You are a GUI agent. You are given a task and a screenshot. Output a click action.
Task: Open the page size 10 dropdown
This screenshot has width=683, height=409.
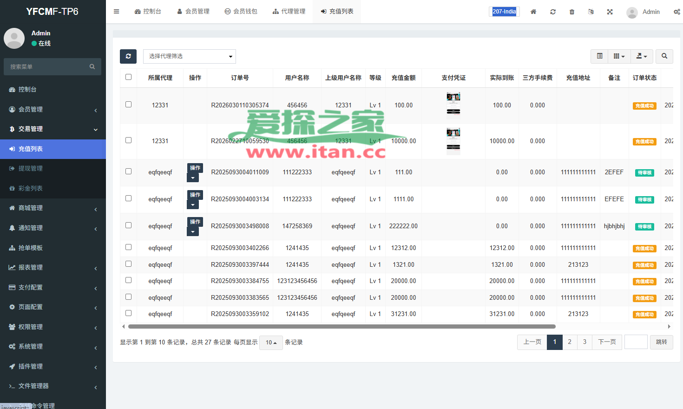(271, 343)
